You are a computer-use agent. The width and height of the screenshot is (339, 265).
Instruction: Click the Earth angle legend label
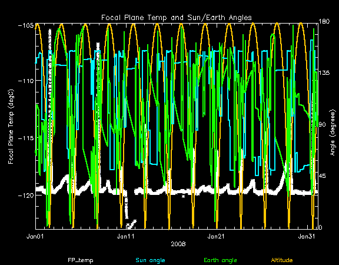[220, 260]
